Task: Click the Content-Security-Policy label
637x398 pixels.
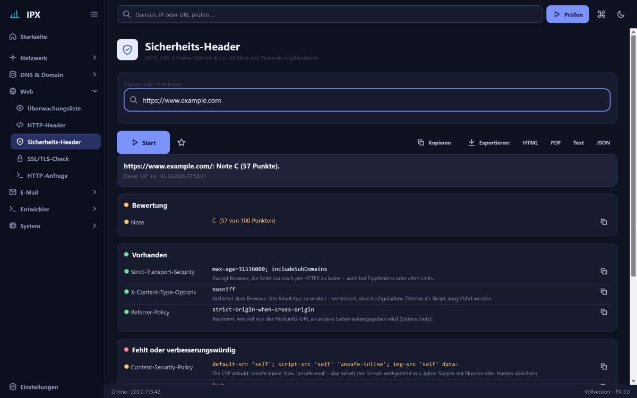Action: (162, 367)
